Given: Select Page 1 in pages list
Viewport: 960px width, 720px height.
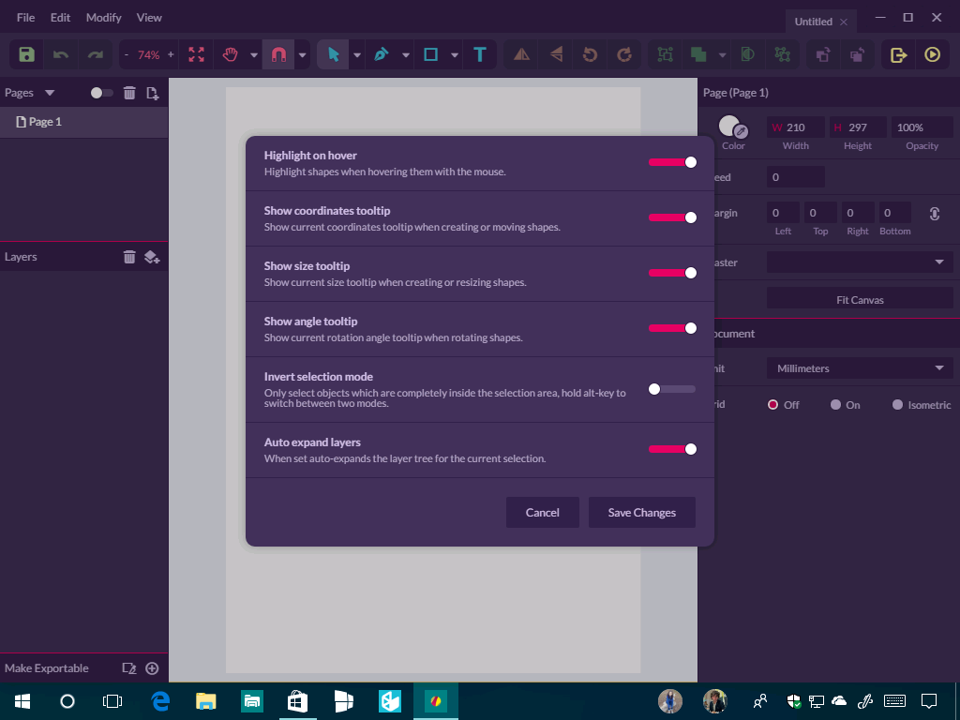Looking at the screenshot, I should click(83, 122).
